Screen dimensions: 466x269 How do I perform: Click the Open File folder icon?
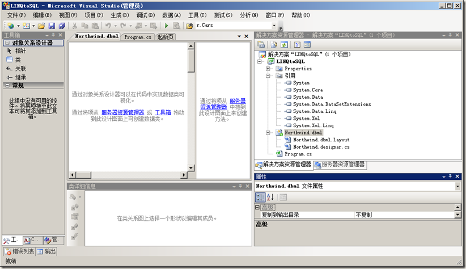tap(41, 26)
